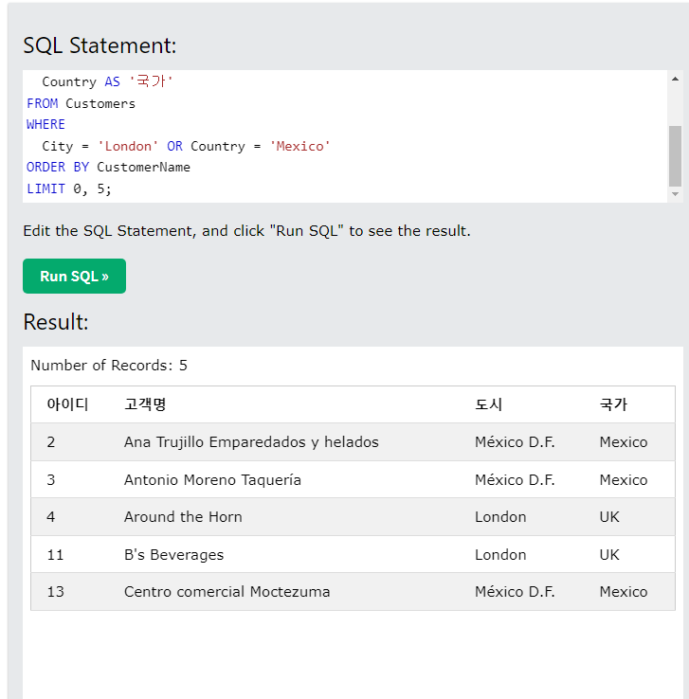This screenshot has width=689, height=699.
Task: Click the 'Mexico' string in the SQL
Action: [299, 146]
